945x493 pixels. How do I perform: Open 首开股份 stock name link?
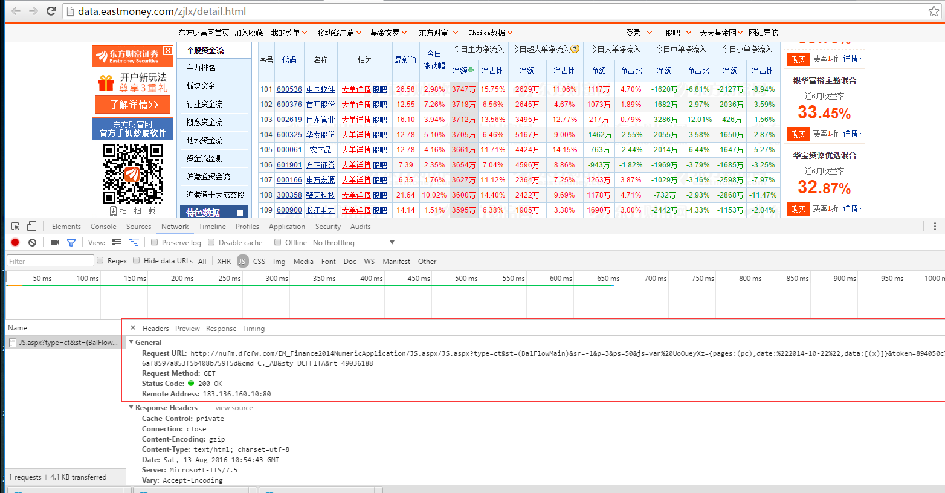(x=320, y=105)
